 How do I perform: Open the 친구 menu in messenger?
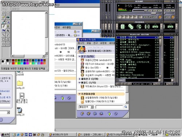point(95,43)
